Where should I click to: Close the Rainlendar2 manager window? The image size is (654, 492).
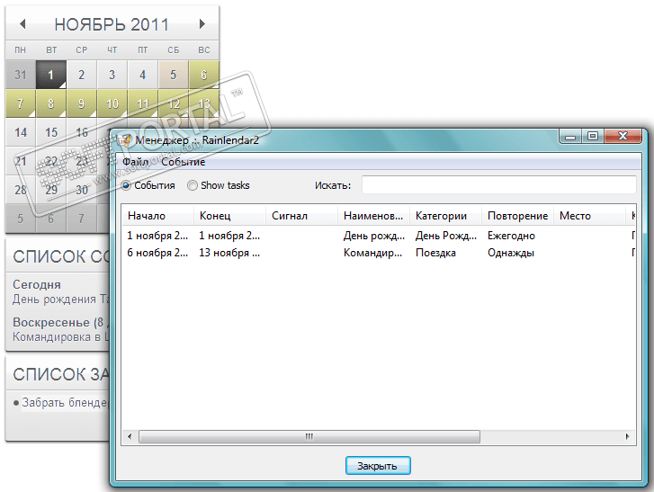(623, 136)
